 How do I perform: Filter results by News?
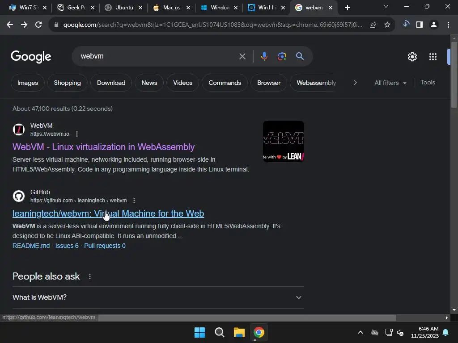pyautogui.click(x=149, y=83)
